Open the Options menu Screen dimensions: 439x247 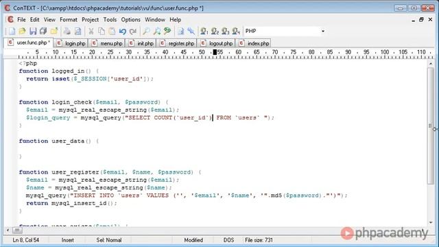coord(131,20)
